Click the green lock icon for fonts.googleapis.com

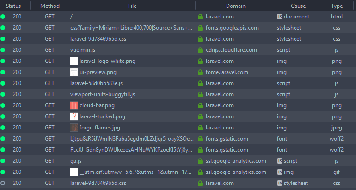click(x=200, y=28)
